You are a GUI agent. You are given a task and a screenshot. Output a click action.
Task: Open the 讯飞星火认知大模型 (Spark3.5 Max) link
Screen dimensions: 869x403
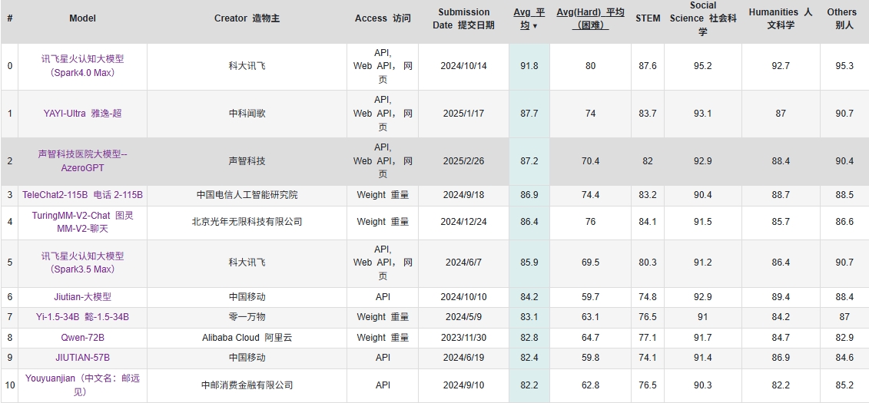[x=82, y=263]
